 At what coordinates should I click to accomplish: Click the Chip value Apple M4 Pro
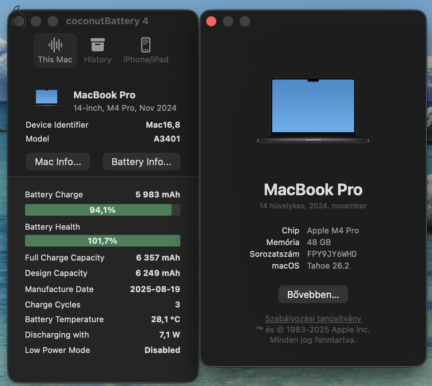(x=333, y=230)
